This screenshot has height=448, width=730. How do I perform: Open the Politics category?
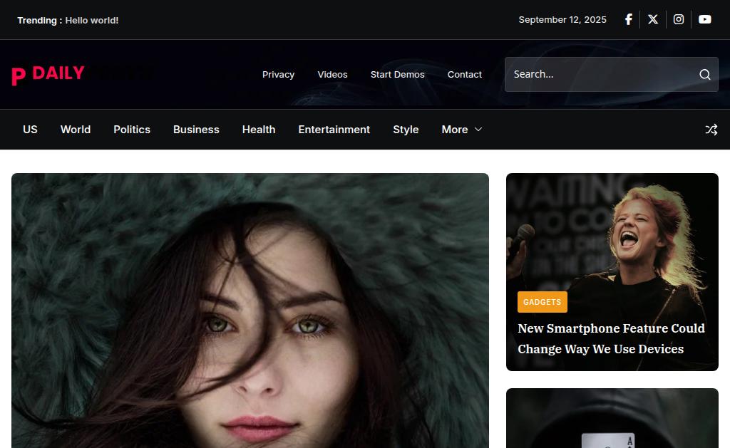coord(132,130)
